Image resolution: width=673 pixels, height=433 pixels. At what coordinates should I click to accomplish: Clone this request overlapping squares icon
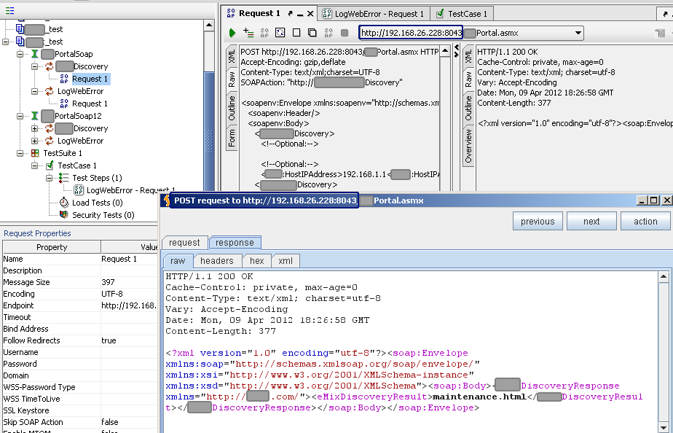click(312, 33)
